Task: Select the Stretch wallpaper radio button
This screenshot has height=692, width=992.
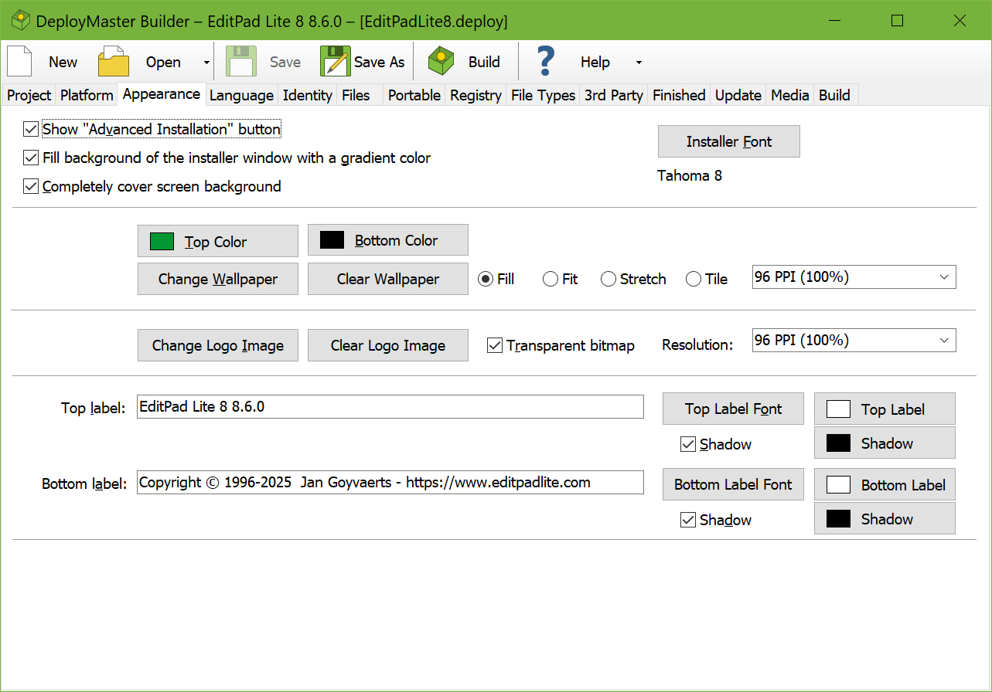Action: [x=608, y=279]
